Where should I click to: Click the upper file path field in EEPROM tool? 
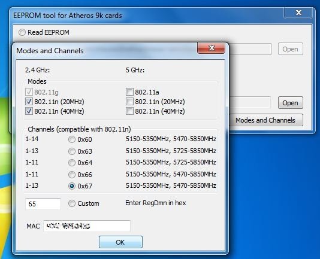(250, 49)
